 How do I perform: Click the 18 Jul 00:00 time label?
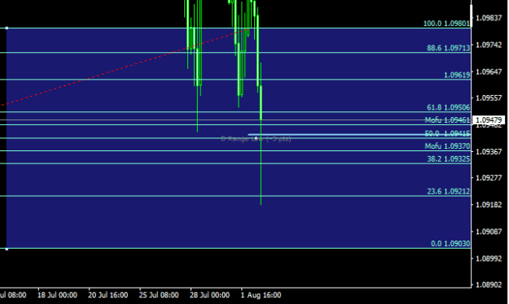[x=57, y=295]
